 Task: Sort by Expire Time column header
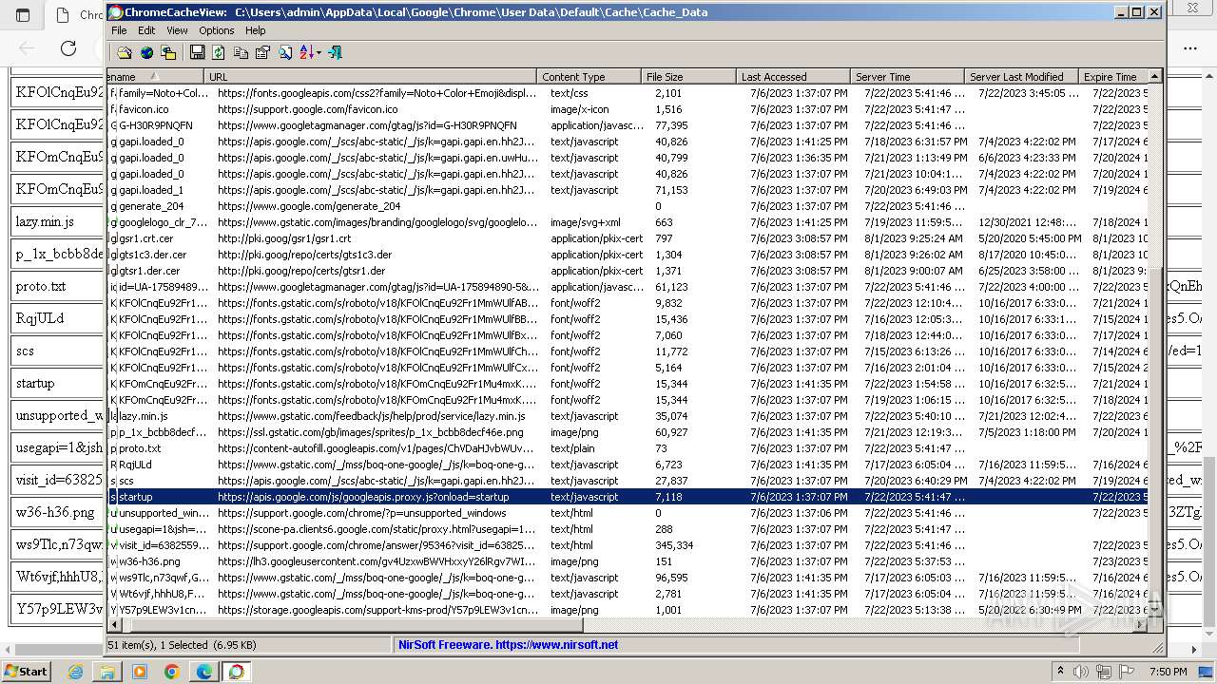tap(1113, 77)
